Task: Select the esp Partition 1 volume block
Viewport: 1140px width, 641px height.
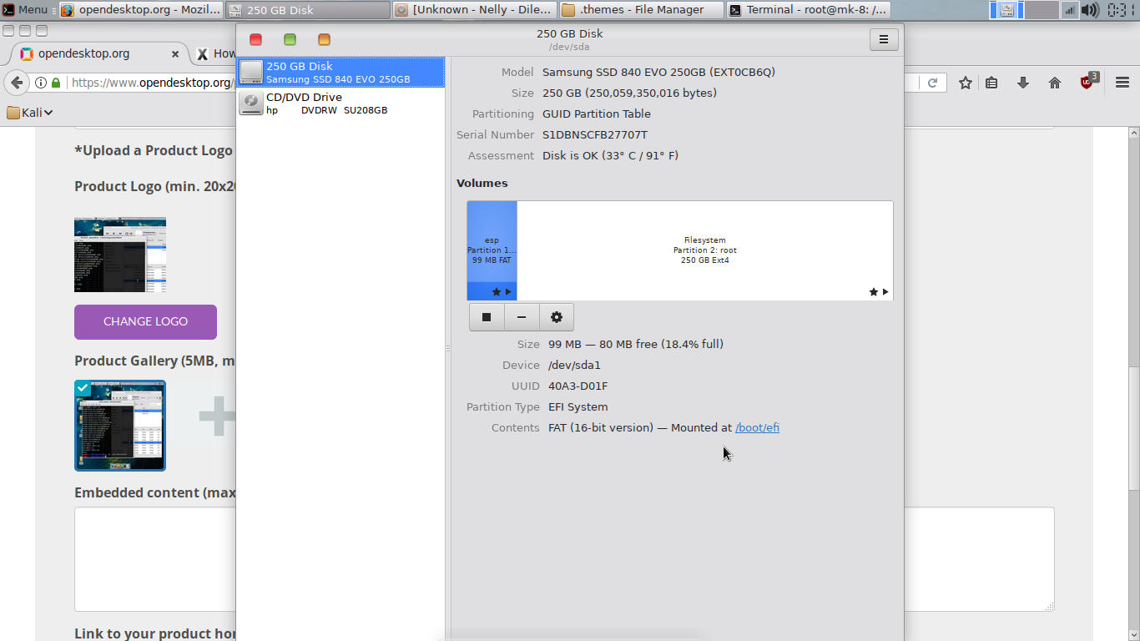Action: (x=492, y=250)
